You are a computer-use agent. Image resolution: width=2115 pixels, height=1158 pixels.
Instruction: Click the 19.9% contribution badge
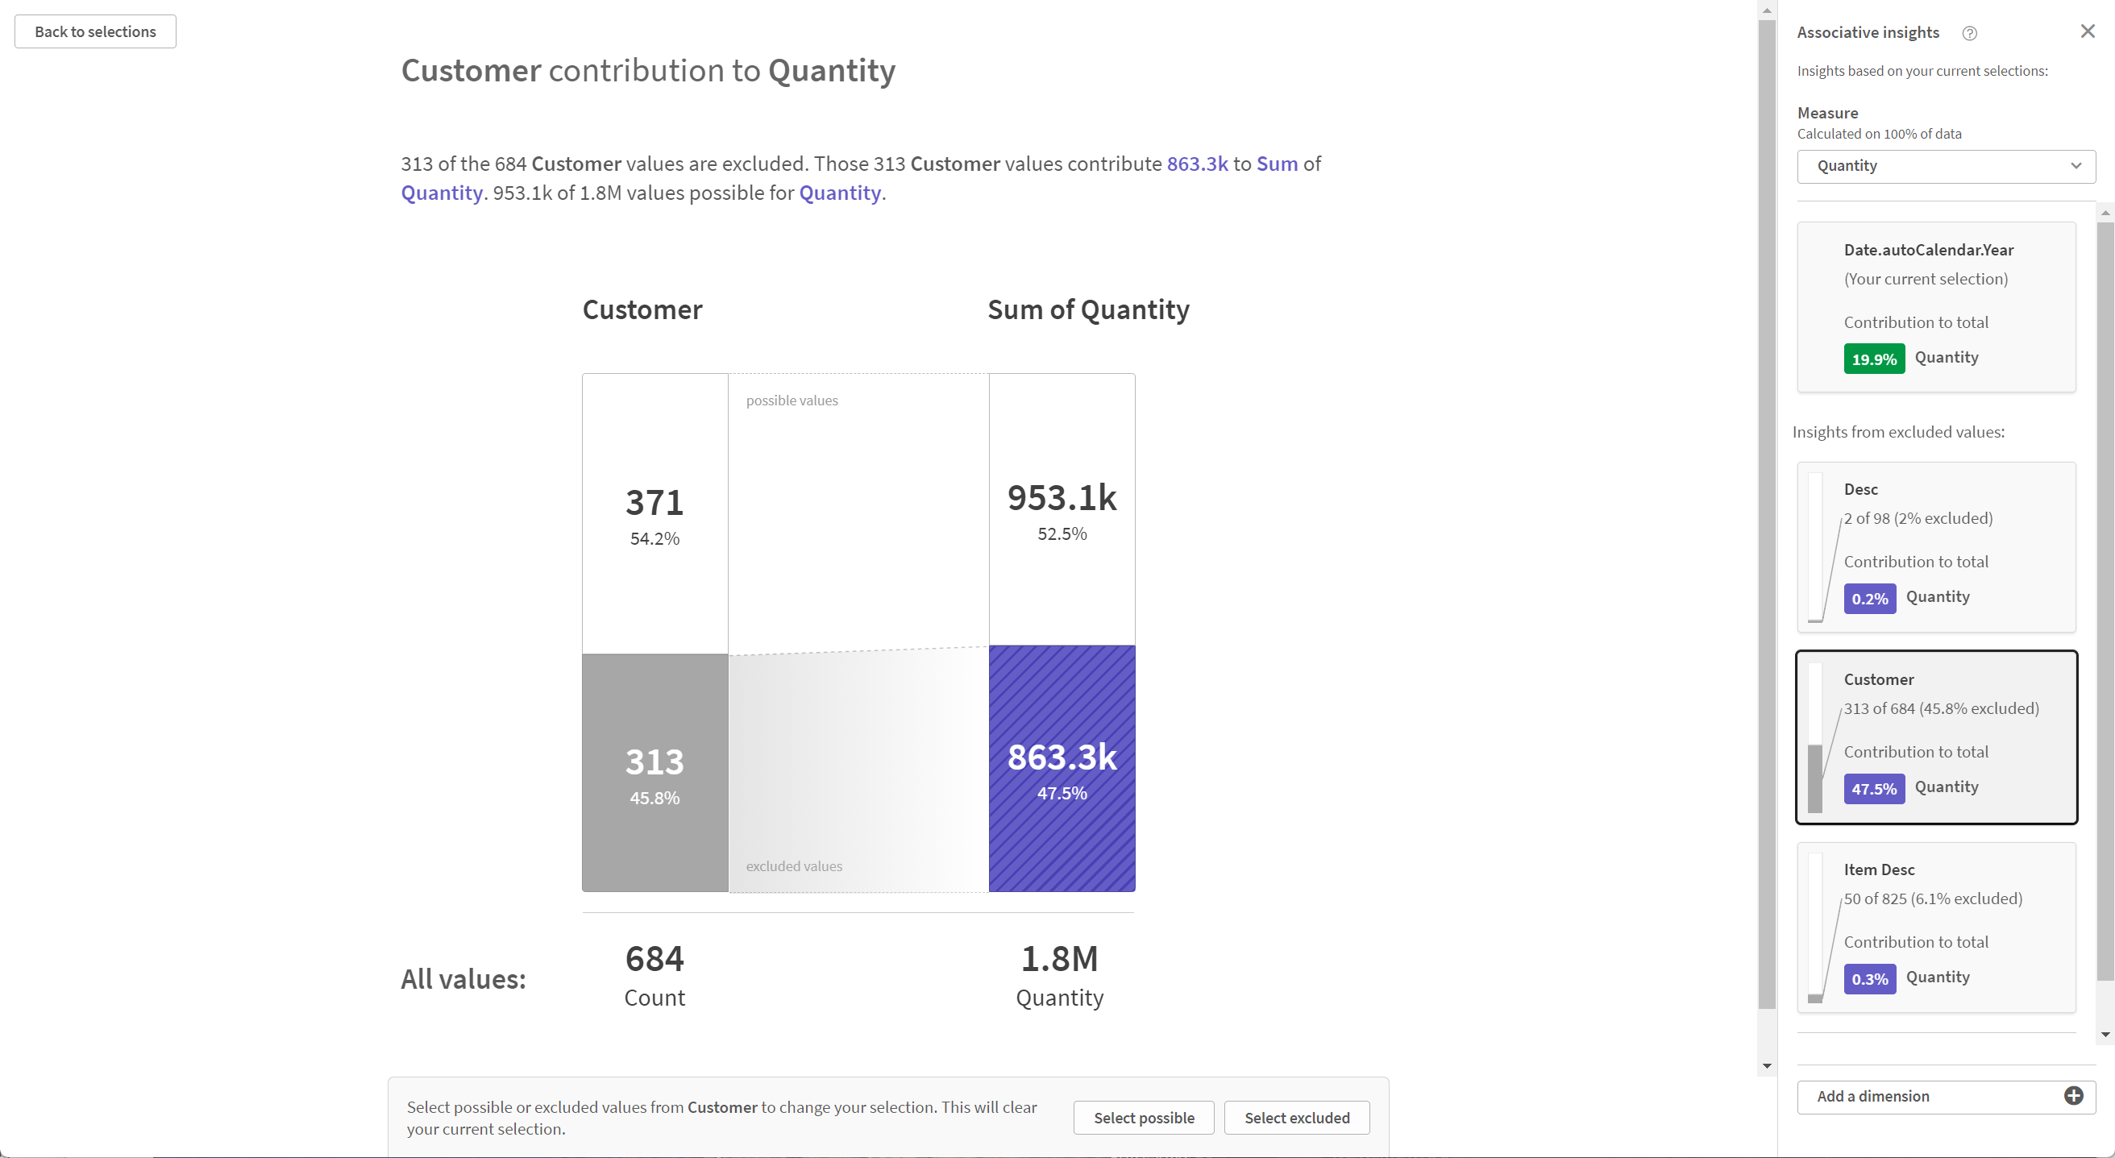(1874, 358)
